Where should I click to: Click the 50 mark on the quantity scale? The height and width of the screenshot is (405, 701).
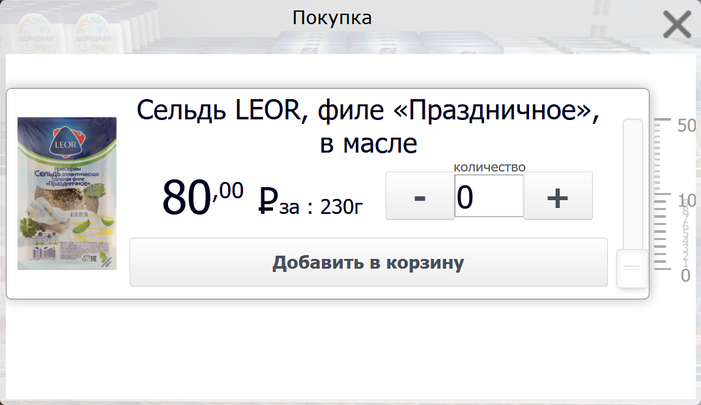pos(687,125)
